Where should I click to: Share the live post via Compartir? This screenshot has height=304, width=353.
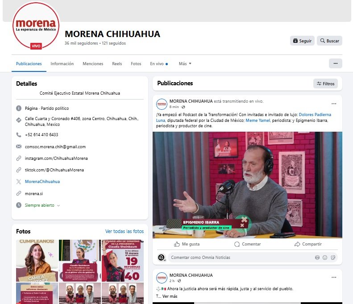[x=308, y=244]
